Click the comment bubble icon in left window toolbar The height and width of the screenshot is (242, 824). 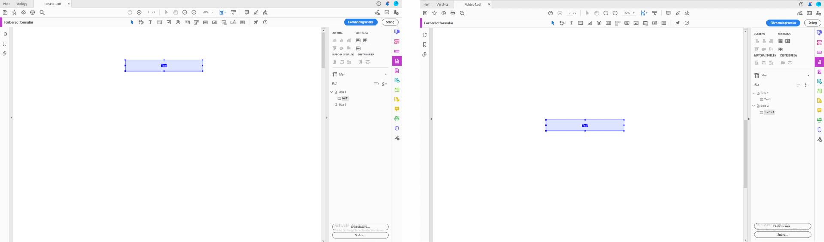pos(247,12)
